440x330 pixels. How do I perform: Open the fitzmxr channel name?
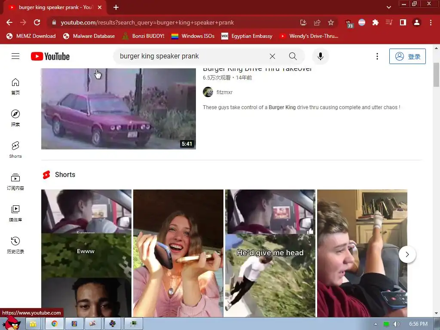coord(224,92)
